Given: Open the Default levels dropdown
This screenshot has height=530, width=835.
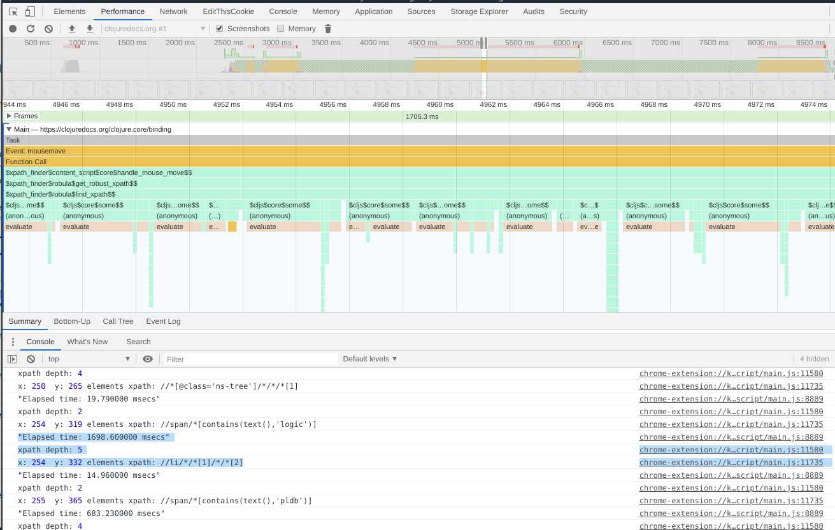Looking at the screenshot, I should [370, 359].
